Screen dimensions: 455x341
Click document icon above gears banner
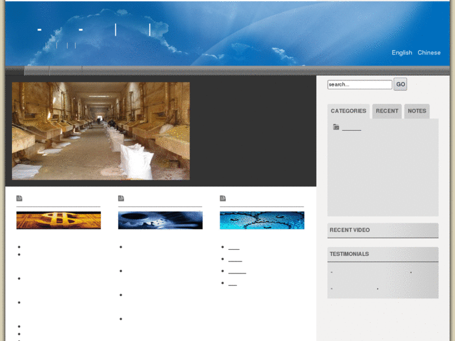[121, 198]
